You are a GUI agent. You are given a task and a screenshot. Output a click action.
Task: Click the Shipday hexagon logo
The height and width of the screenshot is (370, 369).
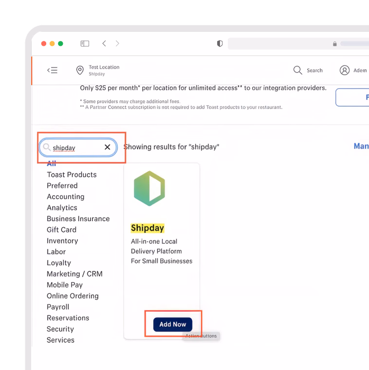pos(149,188)
